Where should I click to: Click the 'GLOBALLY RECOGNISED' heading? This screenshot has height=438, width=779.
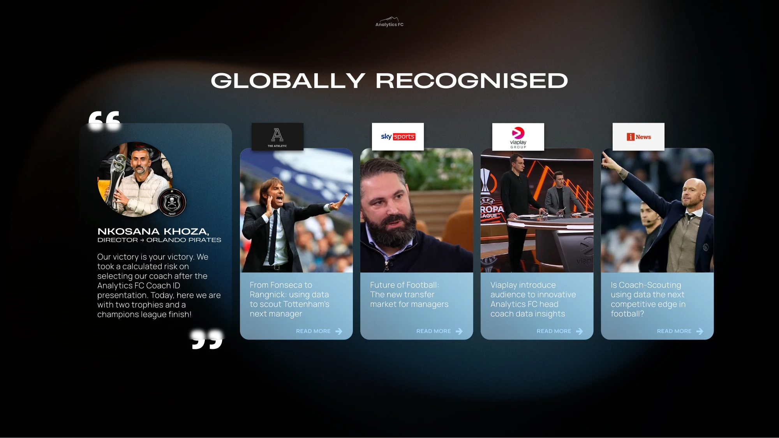389,81
